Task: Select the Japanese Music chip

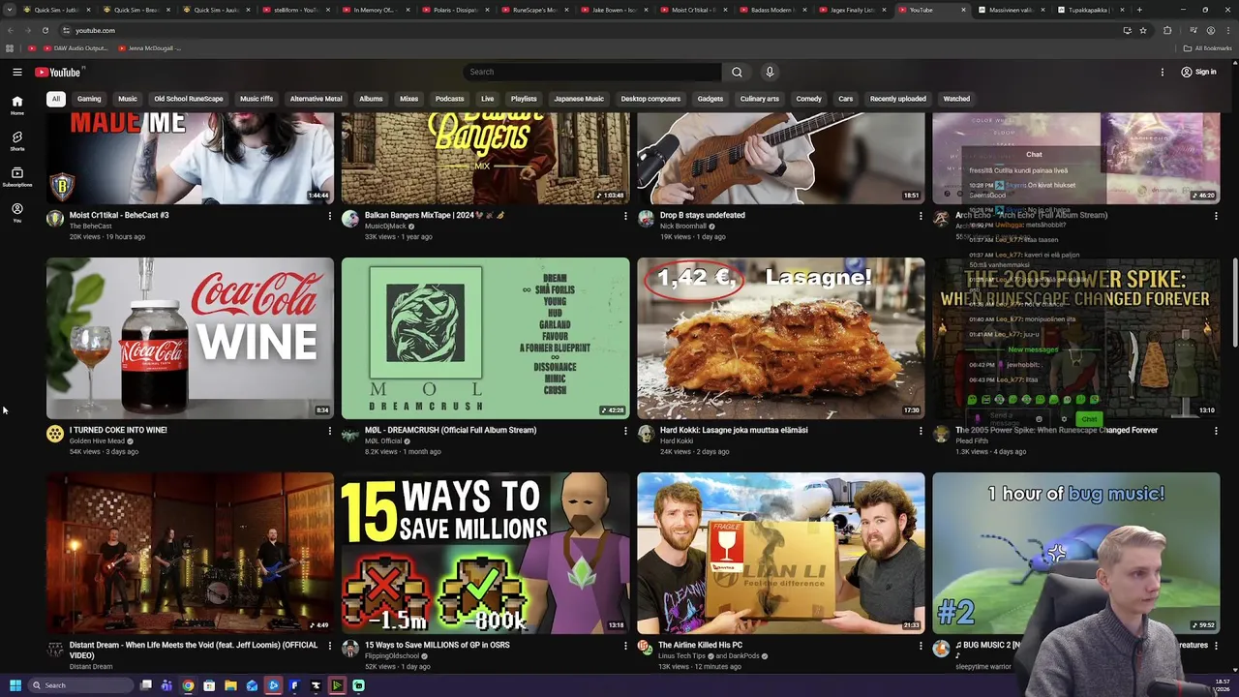Action: [579, 99]
